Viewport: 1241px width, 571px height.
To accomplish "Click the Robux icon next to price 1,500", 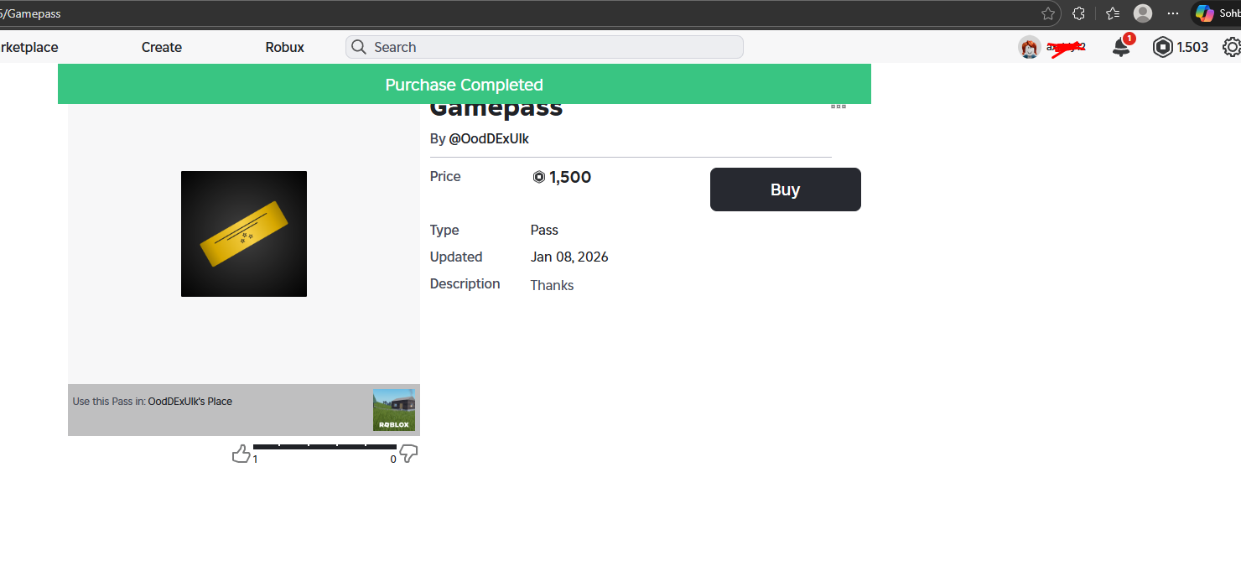I will click(x=539, y=177).
